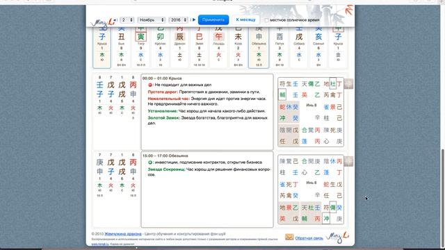Click the Применить button
The width and height of the screenshot is (445, 250).
pyautogui.click(x=213, y=20)
